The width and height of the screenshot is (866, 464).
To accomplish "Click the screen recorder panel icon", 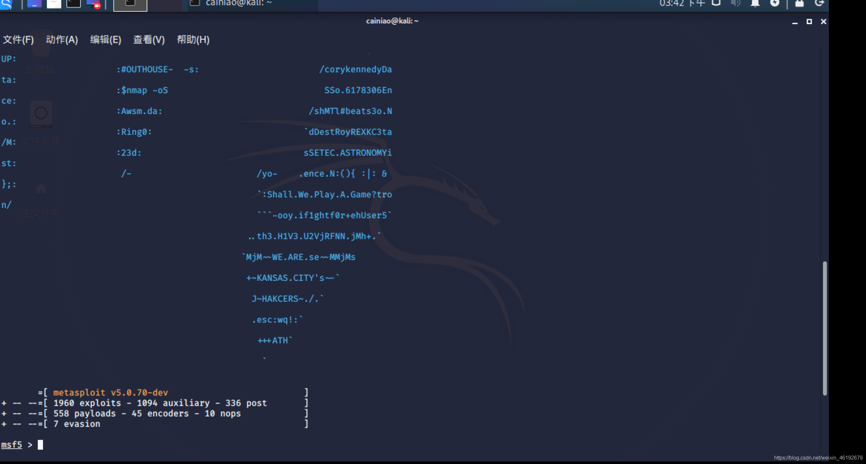I will [x=94, y=4].
